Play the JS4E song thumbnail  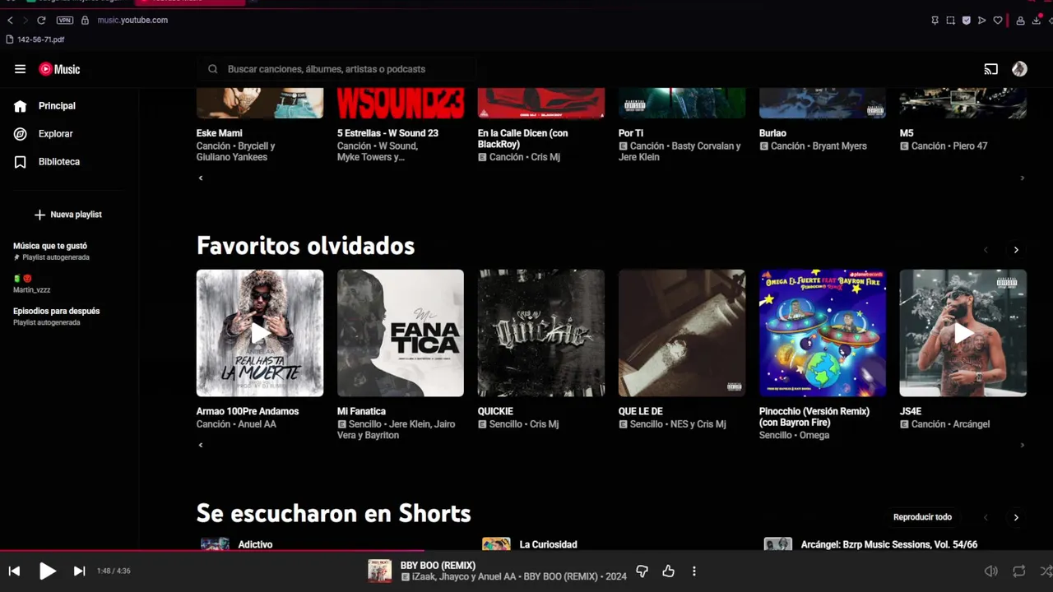(963, 333)
